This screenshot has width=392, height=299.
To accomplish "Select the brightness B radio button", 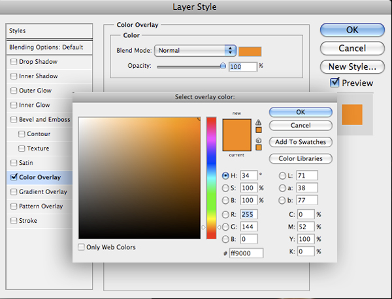I will [225, 200].
